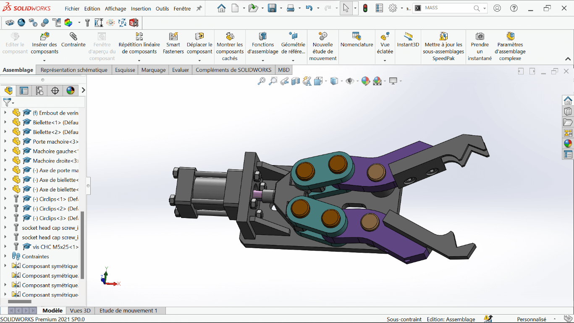Click Personnalisé units in status bar
The image size is (574, 323).
(x=532, y=319)
